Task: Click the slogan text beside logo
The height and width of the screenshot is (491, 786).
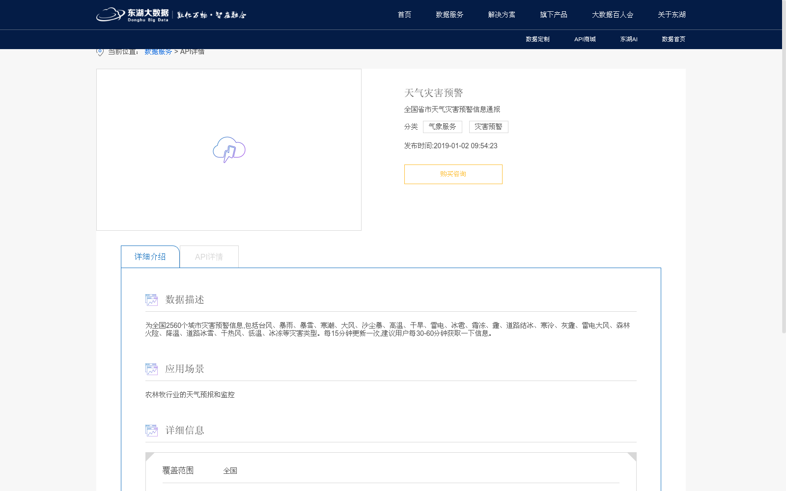Action: click(212, 15)
